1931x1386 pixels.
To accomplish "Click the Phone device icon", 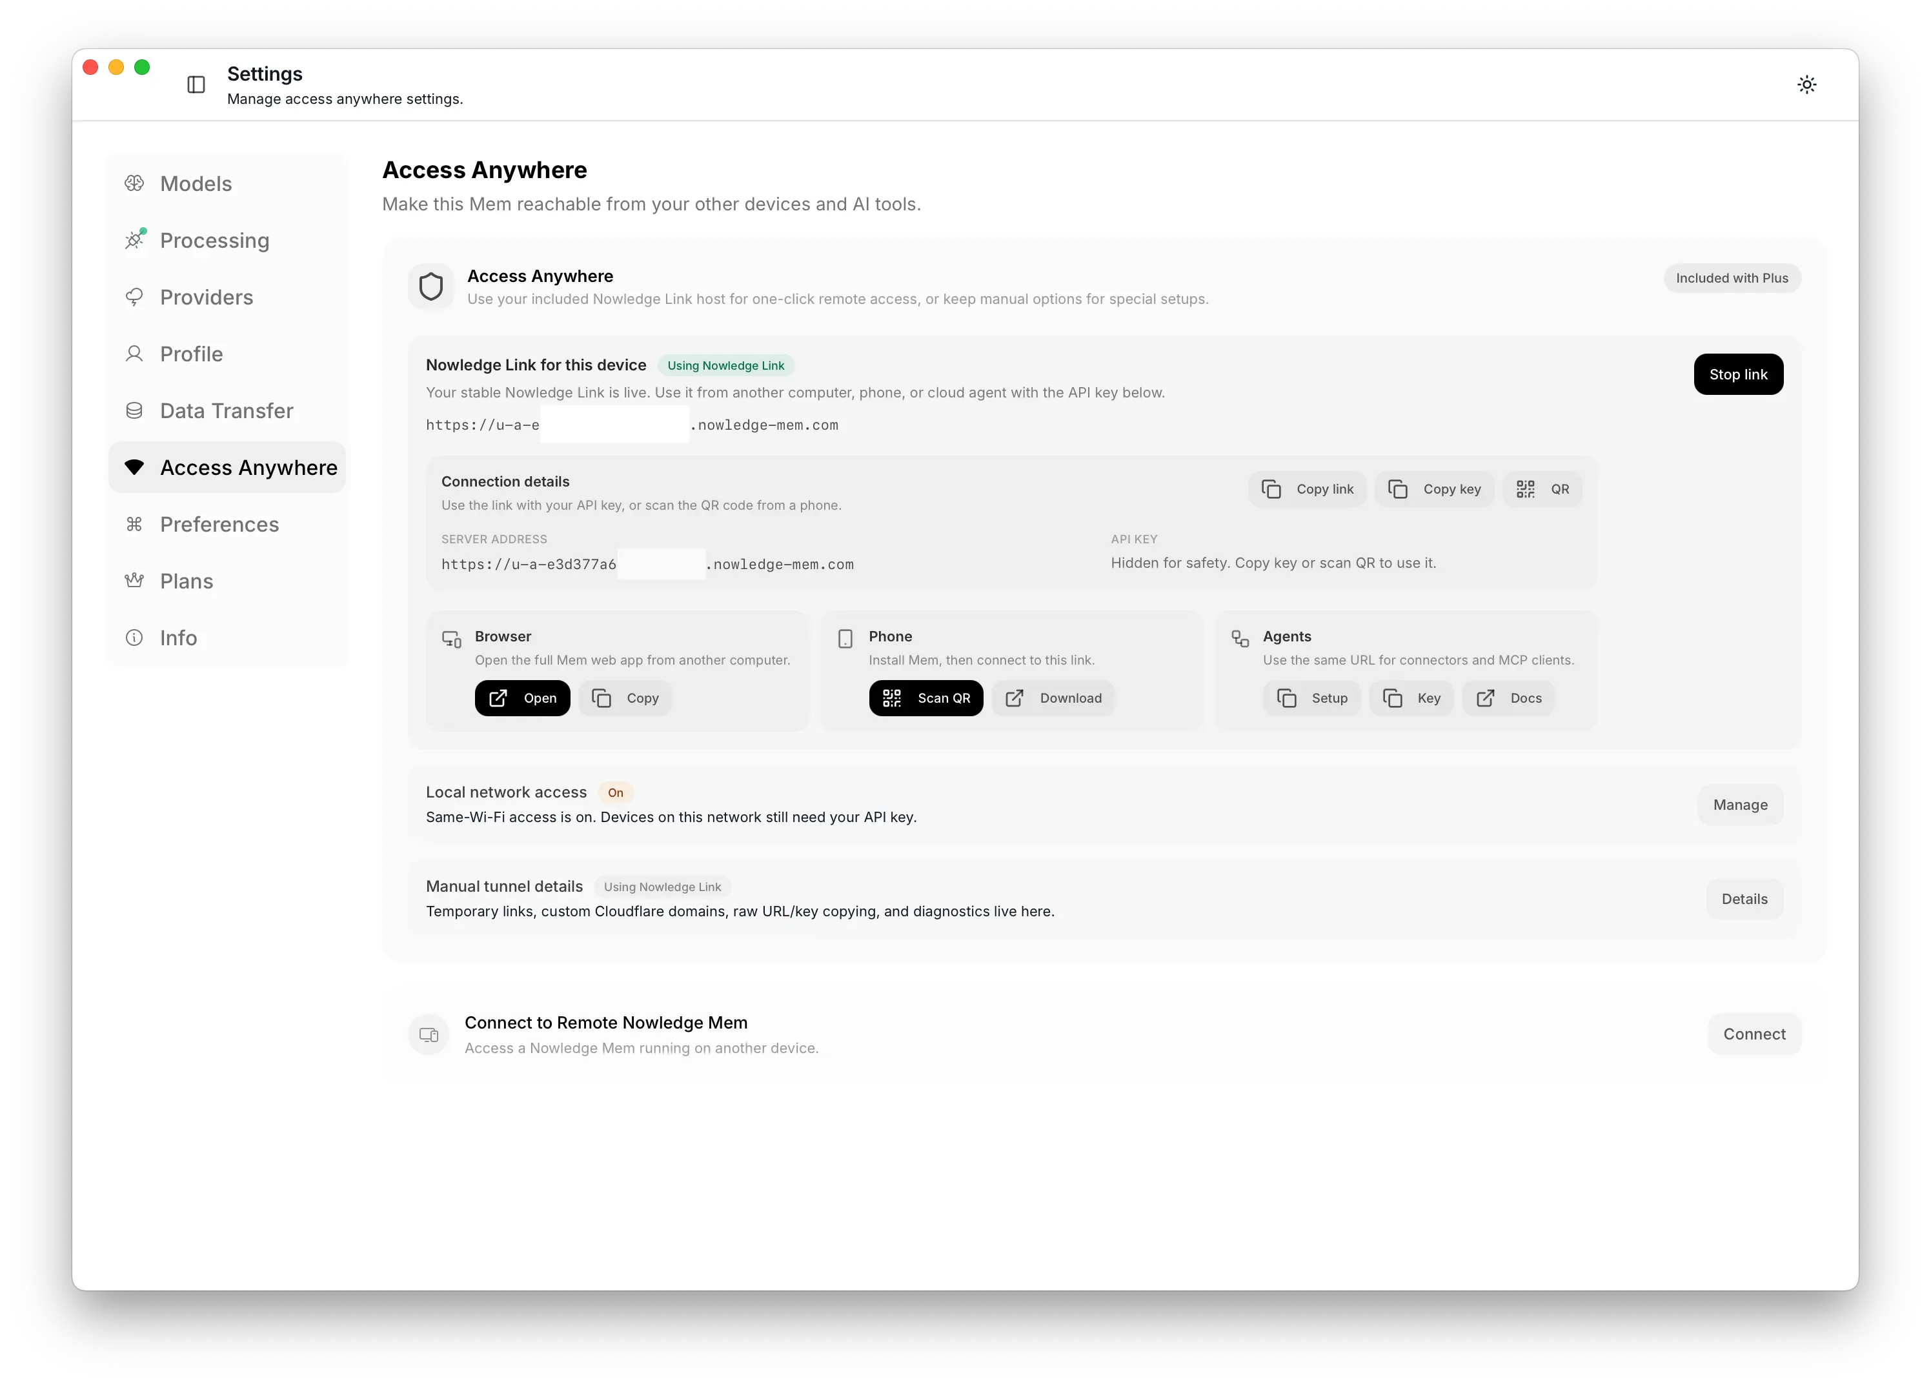I will coord(845,639).
